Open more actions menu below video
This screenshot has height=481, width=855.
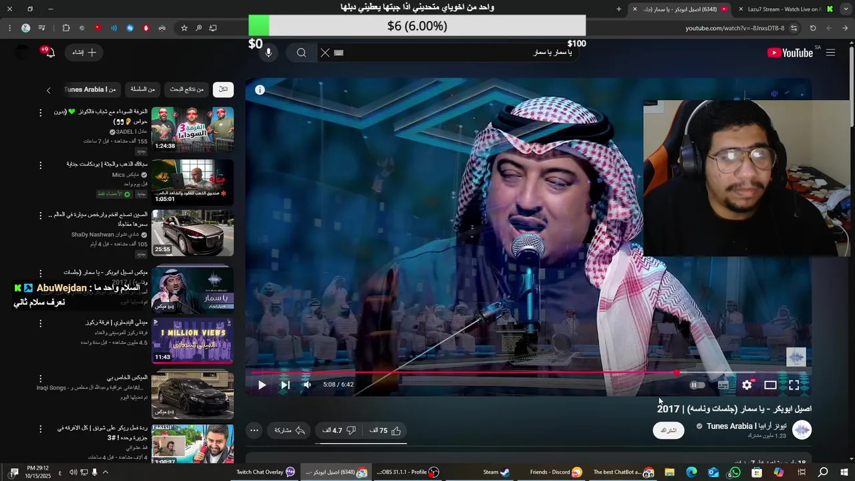tap(254, 431)
